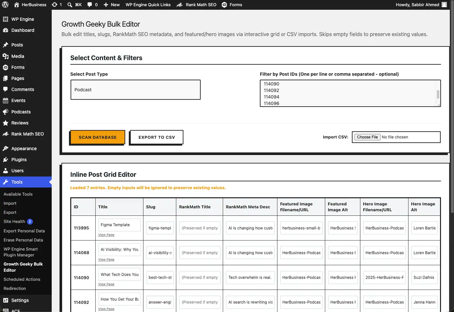Click the Posts pin icon
This screenshot has height=312, width=454.
(6, 45)
